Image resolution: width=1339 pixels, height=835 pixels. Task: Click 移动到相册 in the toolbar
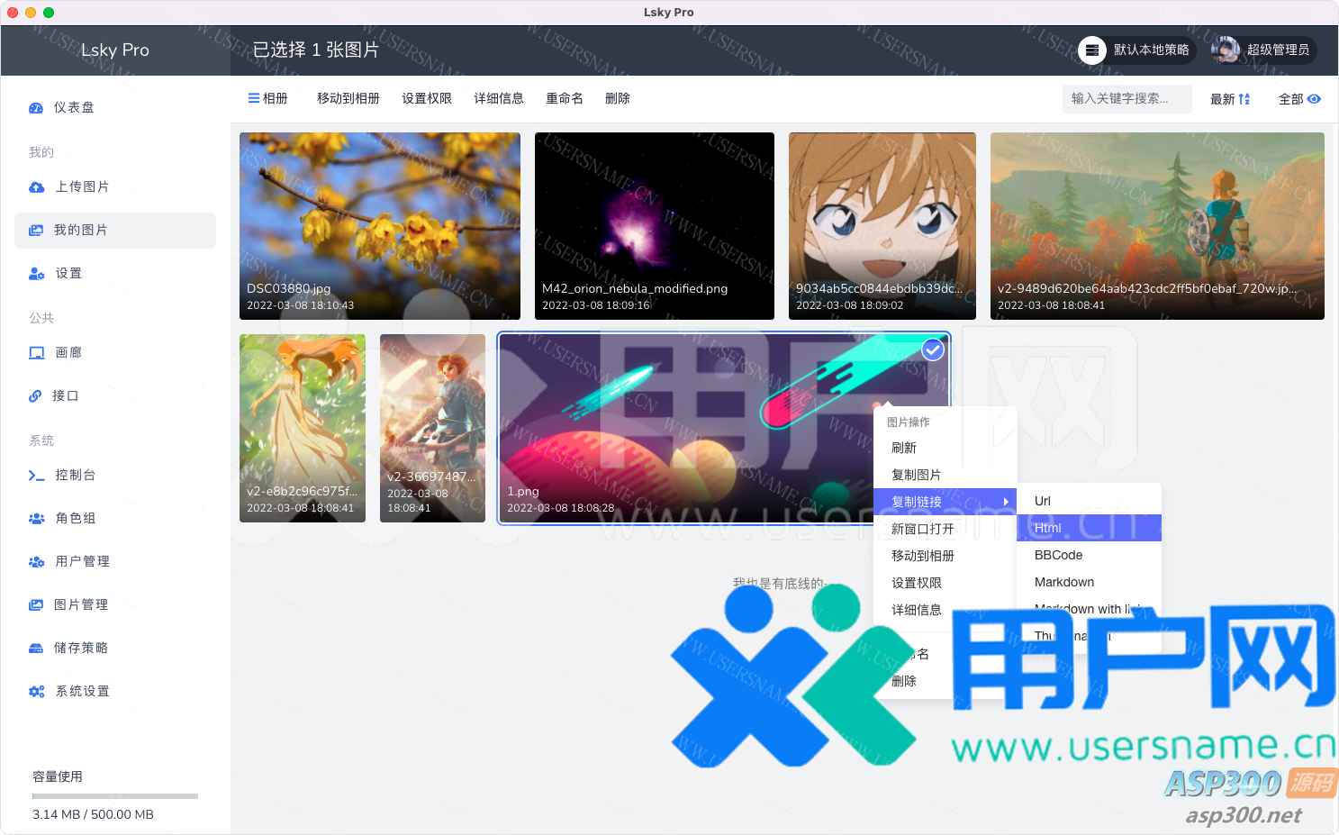[348, 98]
